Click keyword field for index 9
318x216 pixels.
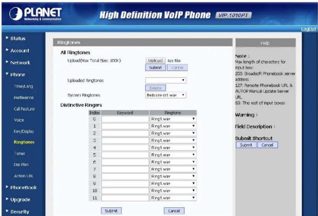click(125, 183)
